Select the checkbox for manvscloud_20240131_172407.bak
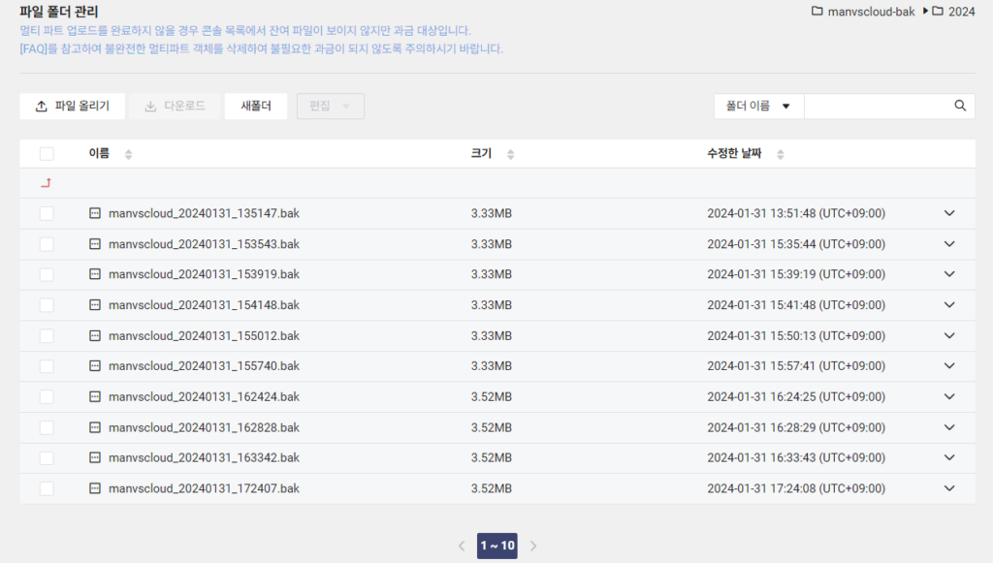The height and width of the screenshot is (563, 993). tap(46, 488)
